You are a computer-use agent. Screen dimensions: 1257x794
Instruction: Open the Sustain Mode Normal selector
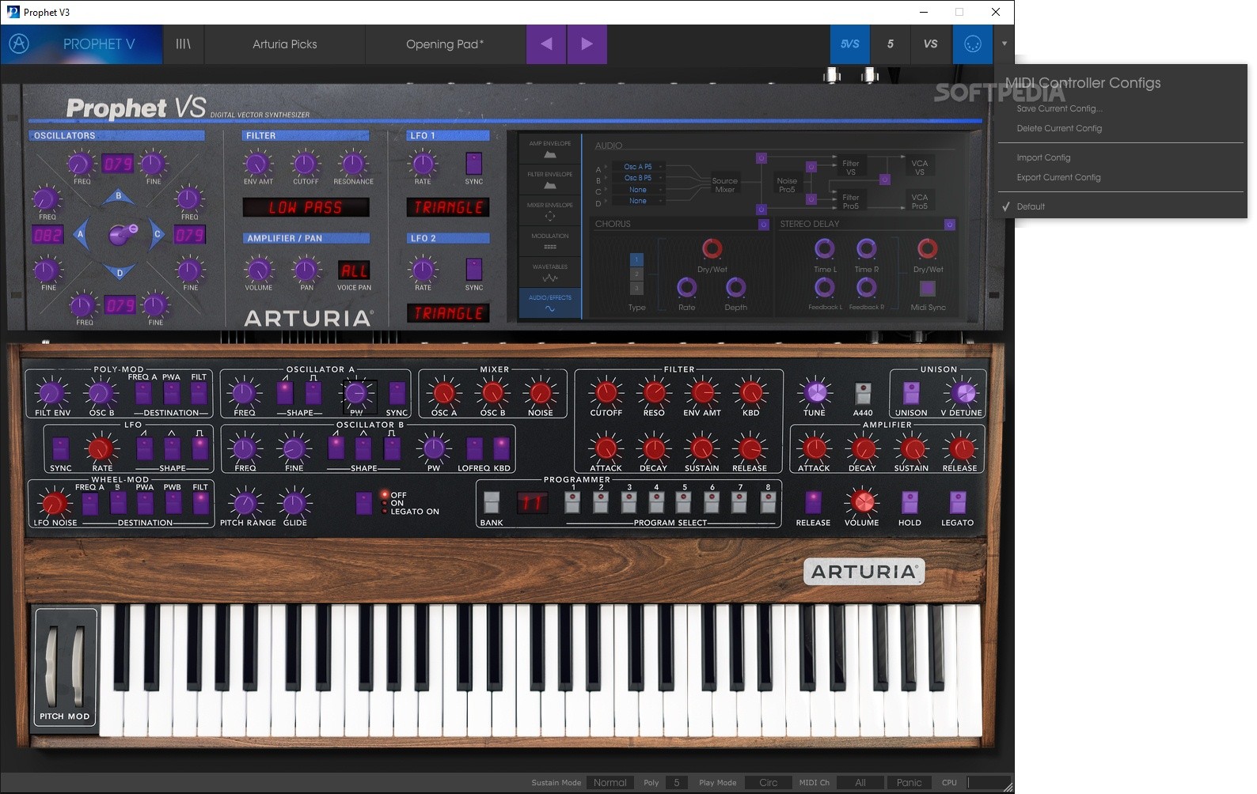tap(610, 782)
